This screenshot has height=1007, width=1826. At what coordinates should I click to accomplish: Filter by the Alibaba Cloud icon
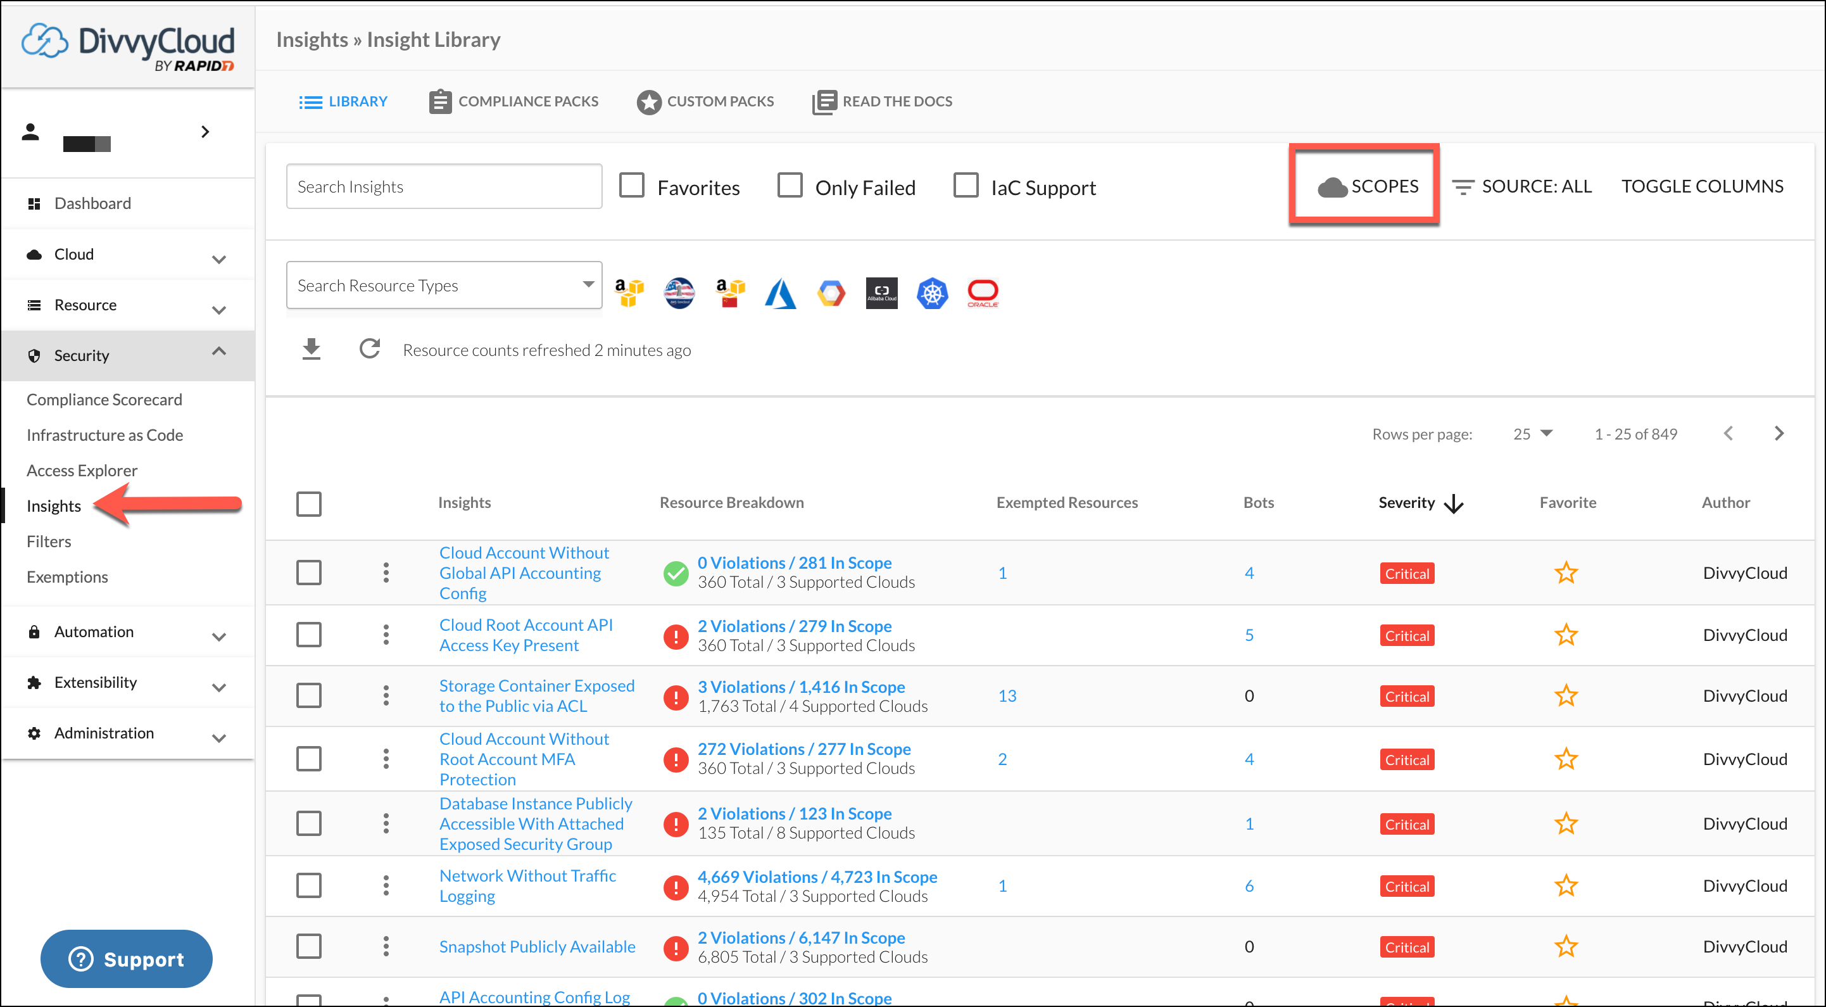tap(882, 292)
